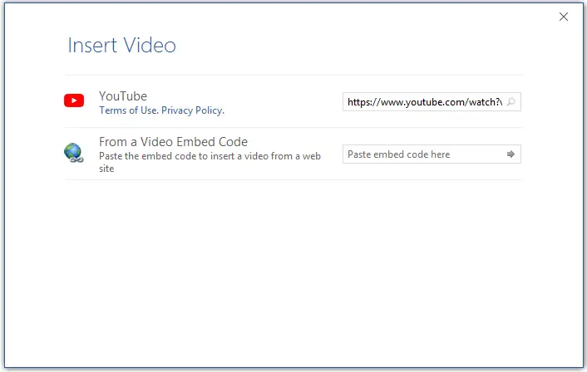
Task: Click the From a Video Embed Code heading
Action: 173,142
